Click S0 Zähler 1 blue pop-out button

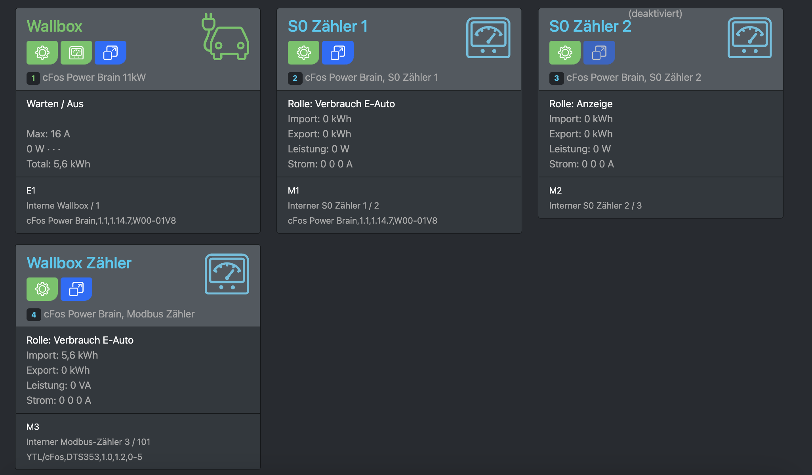338,53
